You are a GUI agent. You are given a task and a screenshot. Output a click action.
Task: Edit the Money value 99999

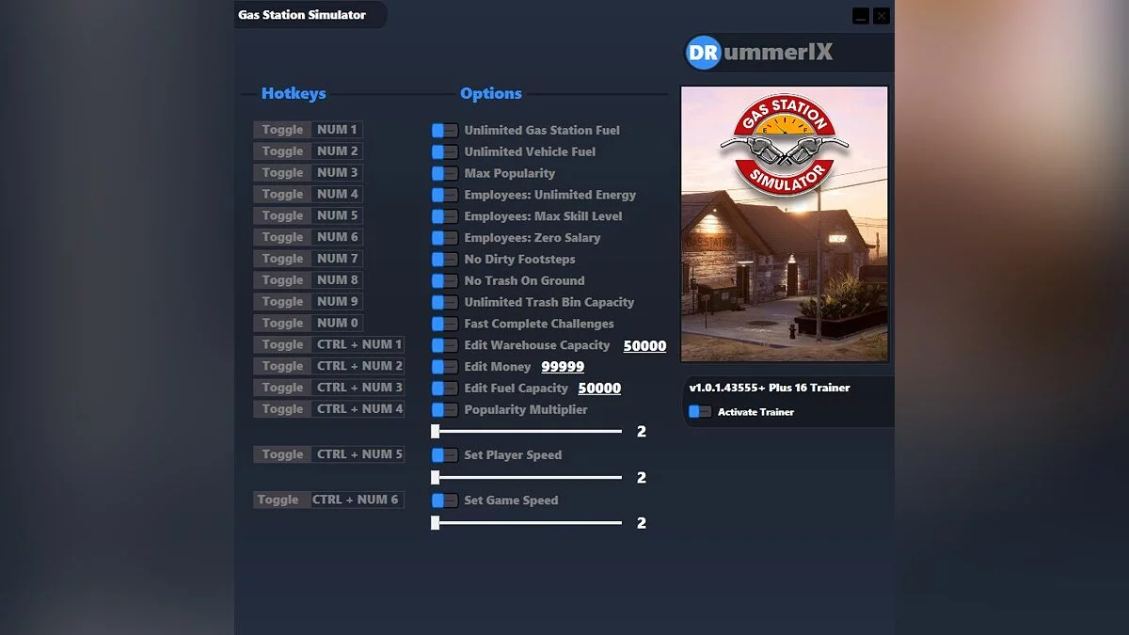[x=562, y=366]
